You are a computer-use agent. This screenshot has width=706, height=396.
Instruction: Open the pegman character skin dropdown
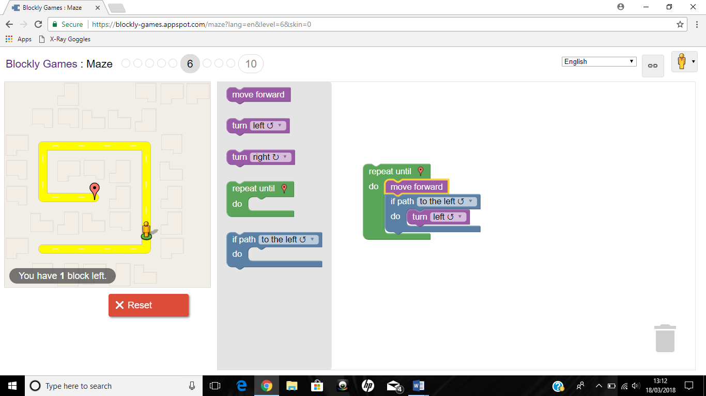coord(684,61)
